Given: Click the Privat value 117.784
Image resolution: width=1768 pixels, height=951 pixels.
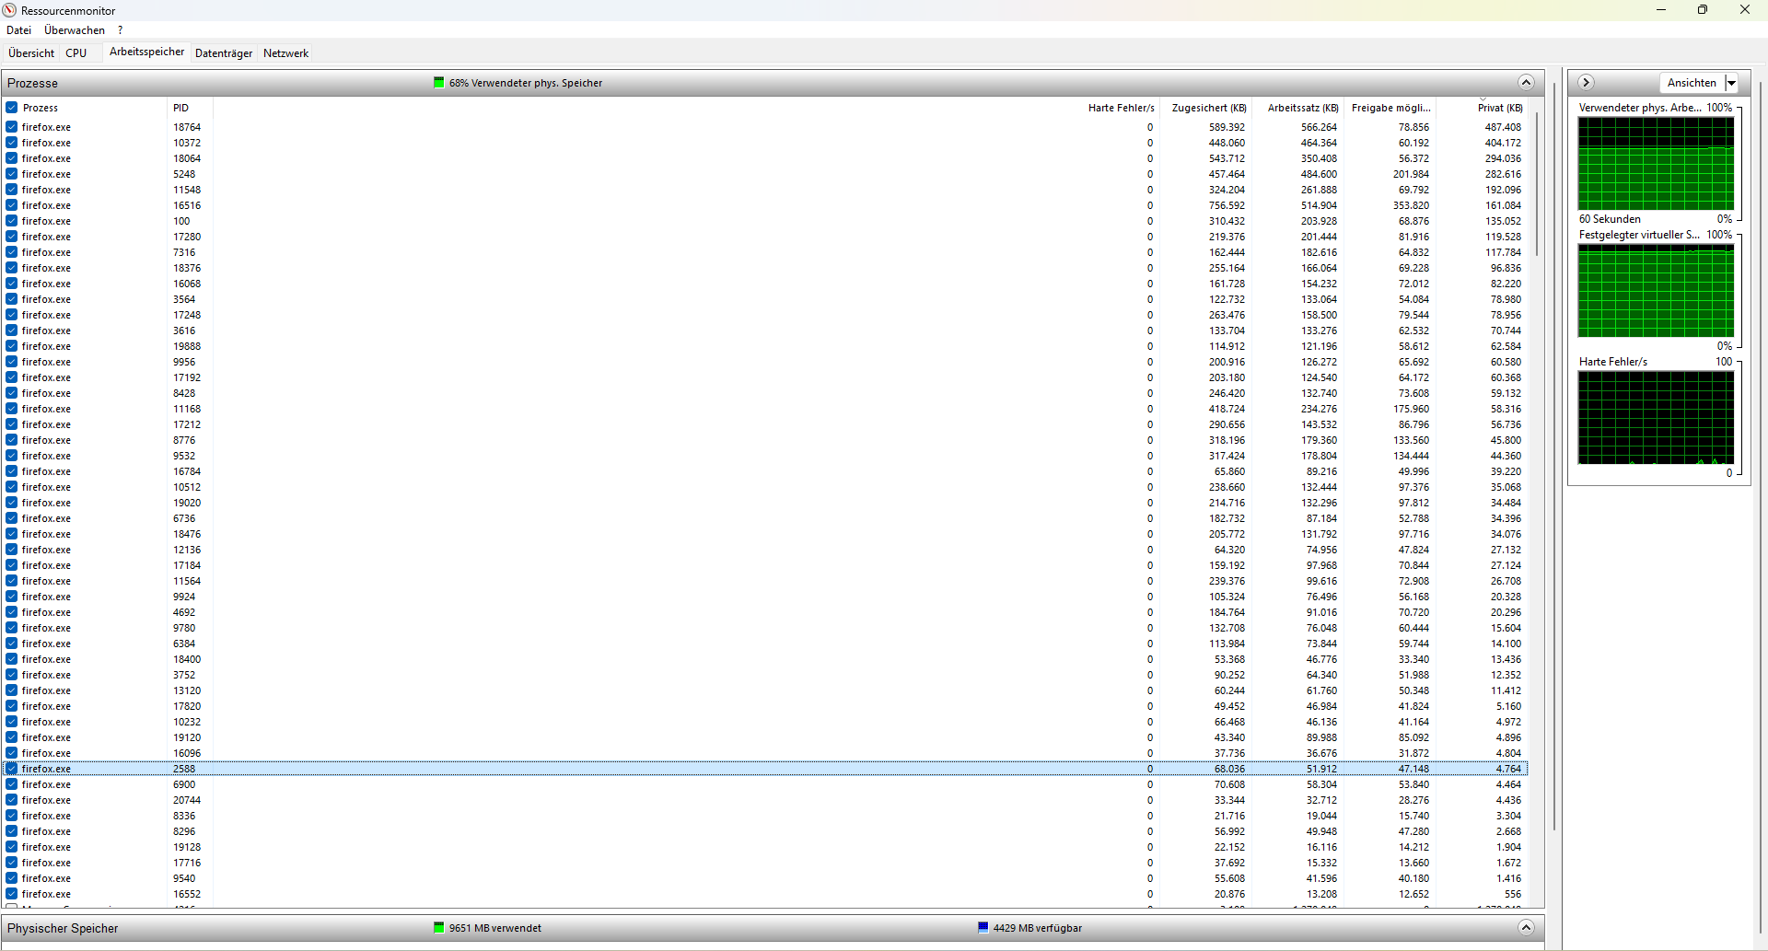Looking at the screenshot, I should coord(1503,252).
